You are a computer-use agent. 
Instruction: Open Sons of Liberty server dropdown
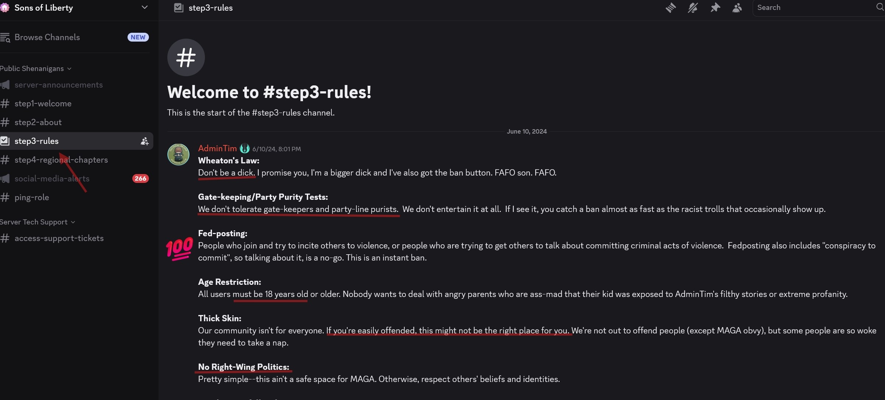pyautogui.click(x=145, y=7)
